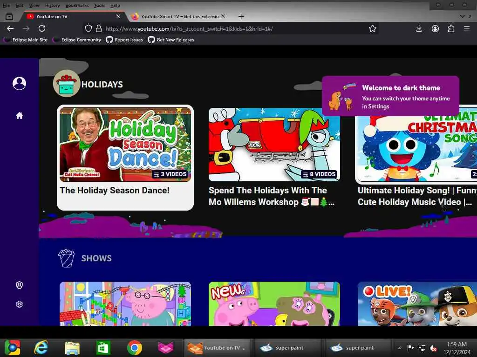
Task: Open the first super paint taskbar window
Action: point(287,348)
